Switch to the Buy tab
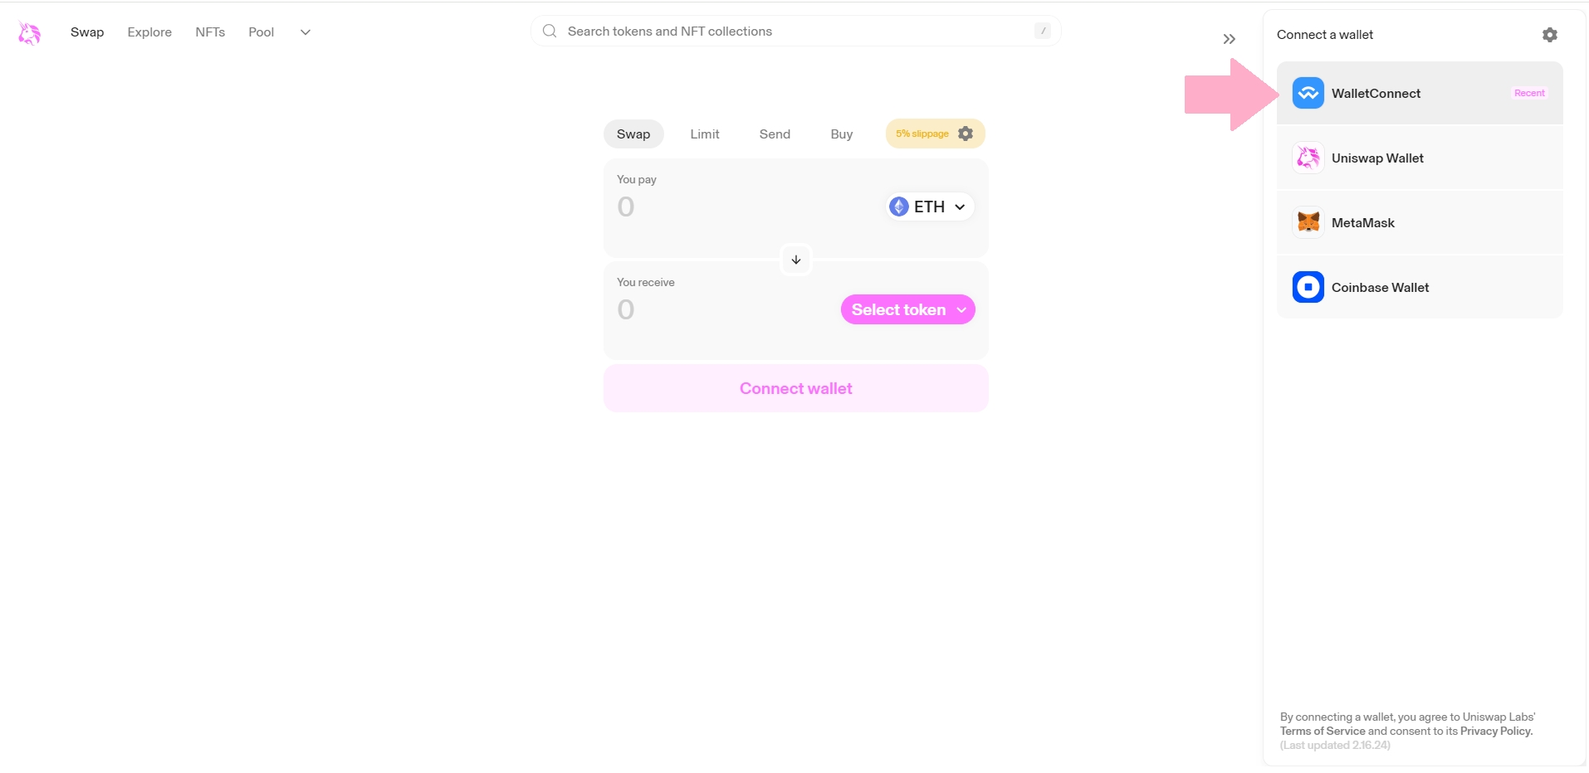Viewport: 1589px width, 773px height. (841, 134)
